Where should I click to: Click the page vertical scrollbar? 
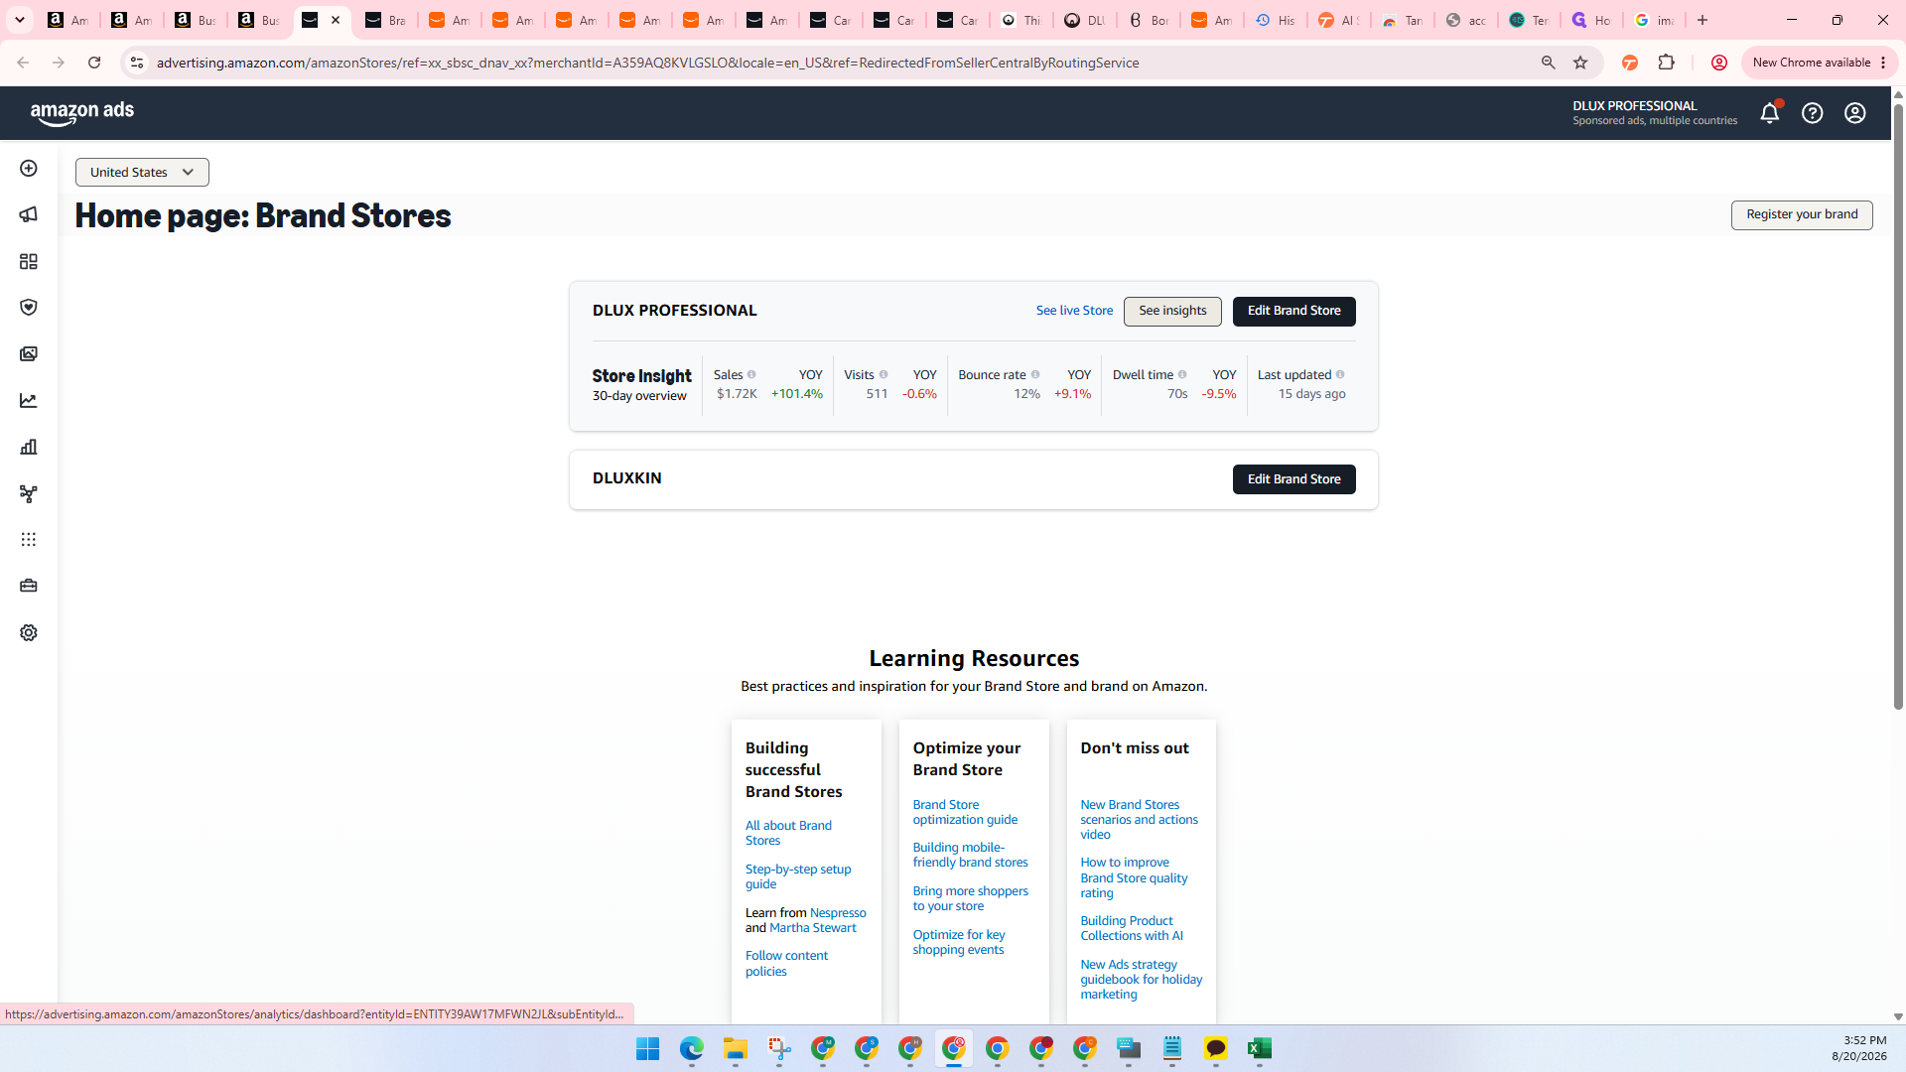pyautogui.click(x=1898, y=407)
